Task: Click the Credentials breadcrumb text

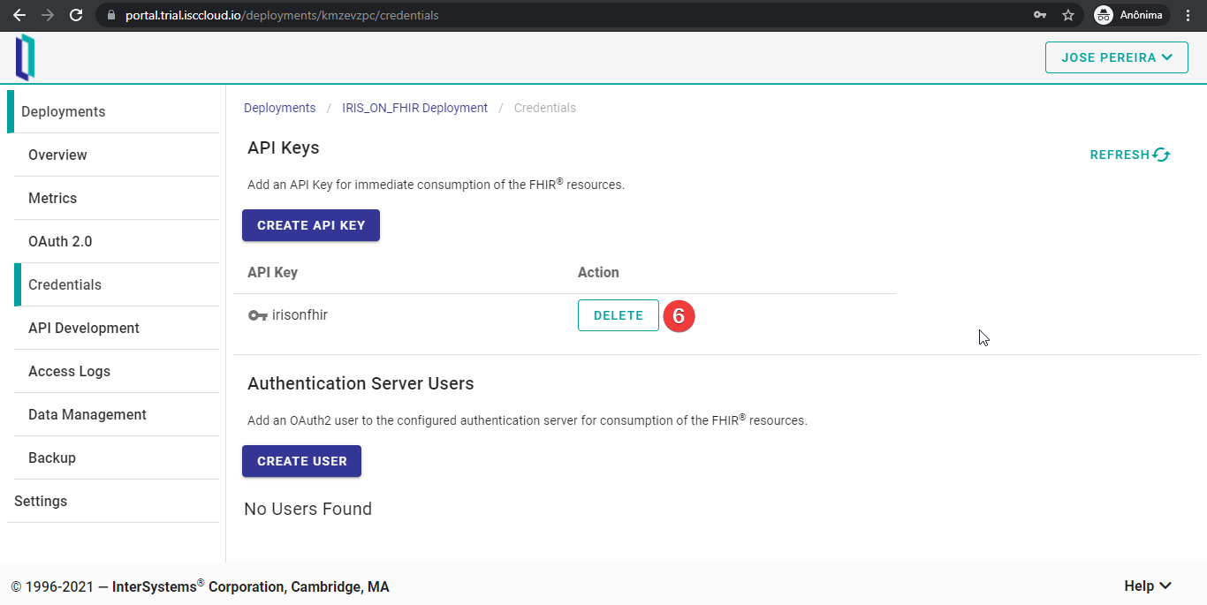Action: [545, 108]
